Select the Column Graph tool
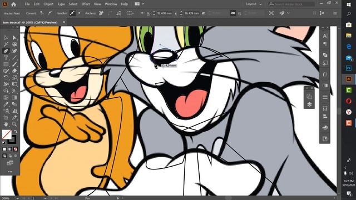The height and width of the screenshot is (200, 356). click(14, 111)
